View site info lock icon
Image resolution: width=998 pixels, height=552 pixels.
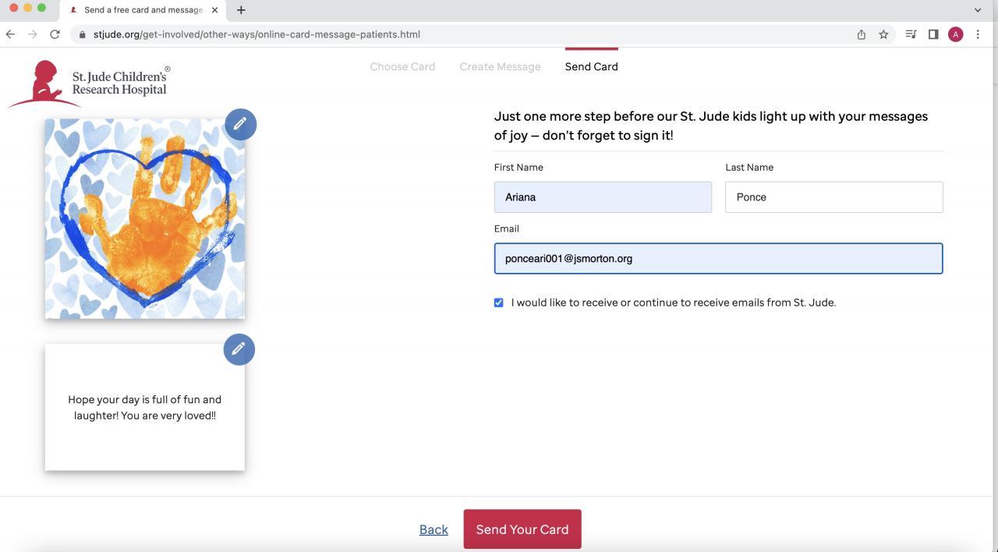[x=82, y=34]
